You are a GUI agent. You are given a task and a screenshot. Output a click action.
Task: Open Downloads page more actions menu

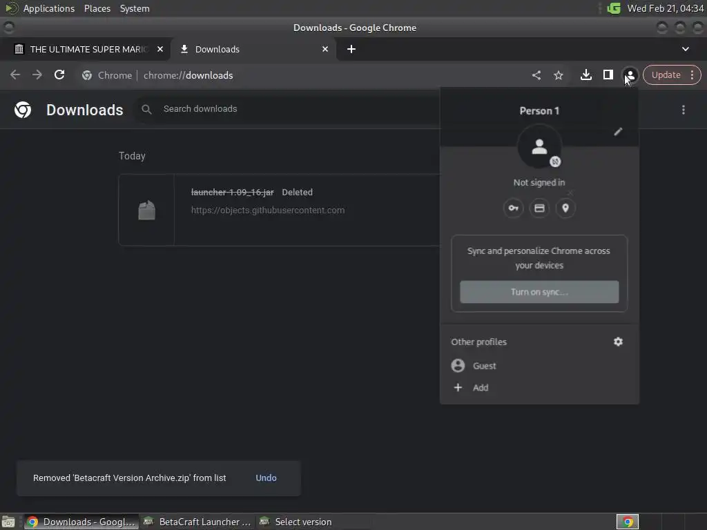click(684, 110)
